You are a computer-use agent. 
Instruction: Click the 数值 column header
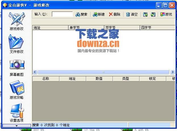pyautogui.click(x=99, y=79)
